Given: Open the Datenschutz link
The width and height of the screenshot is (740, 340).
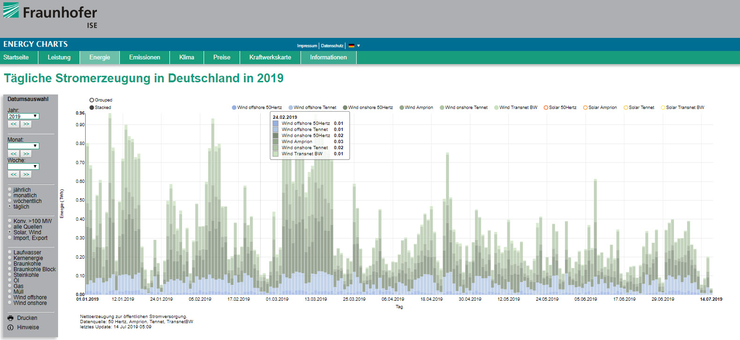Looking at the screenshot, I should [x=332, y=46].
